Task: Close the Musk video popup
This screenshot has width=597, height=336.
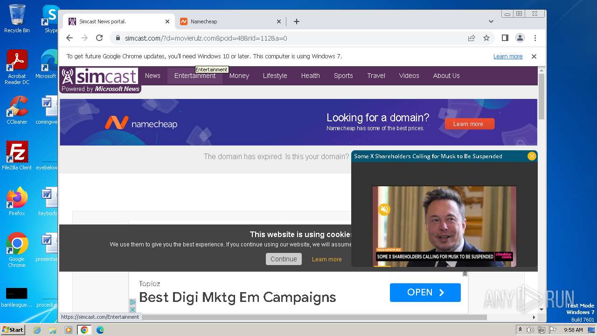Action: (x=532, y=156)
